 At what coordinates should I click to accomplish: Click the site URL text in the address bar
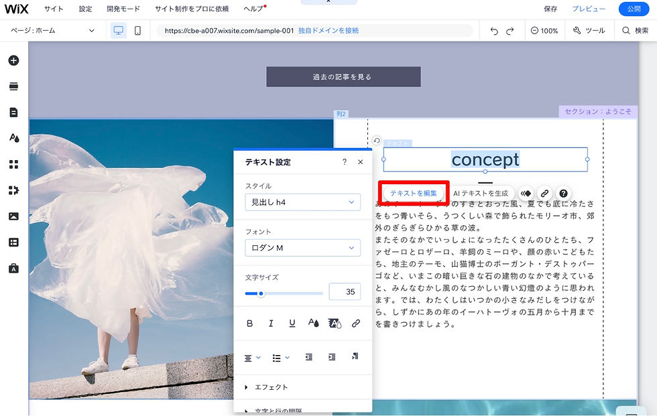point(229,31)
